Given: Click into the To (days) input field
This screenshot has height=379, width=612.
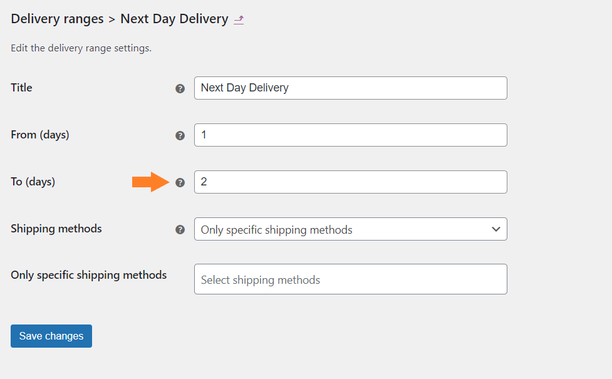Looking at the screenshot, I should coord(351,182).
